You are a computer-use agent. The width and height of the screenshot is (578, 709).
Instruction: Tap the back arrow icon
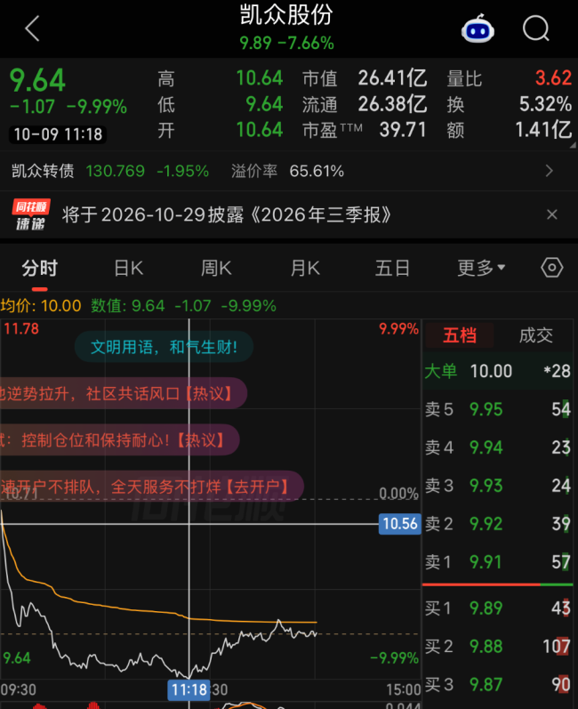(32, 28)
